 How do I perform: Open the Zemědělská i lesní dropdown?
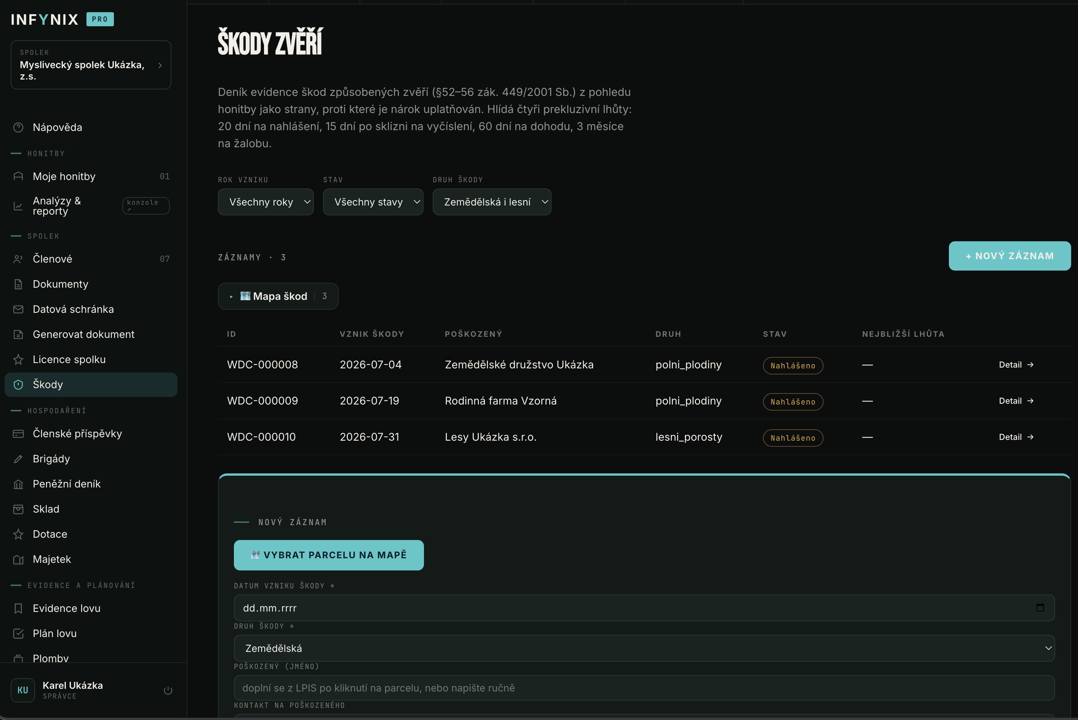coord(492,202)
